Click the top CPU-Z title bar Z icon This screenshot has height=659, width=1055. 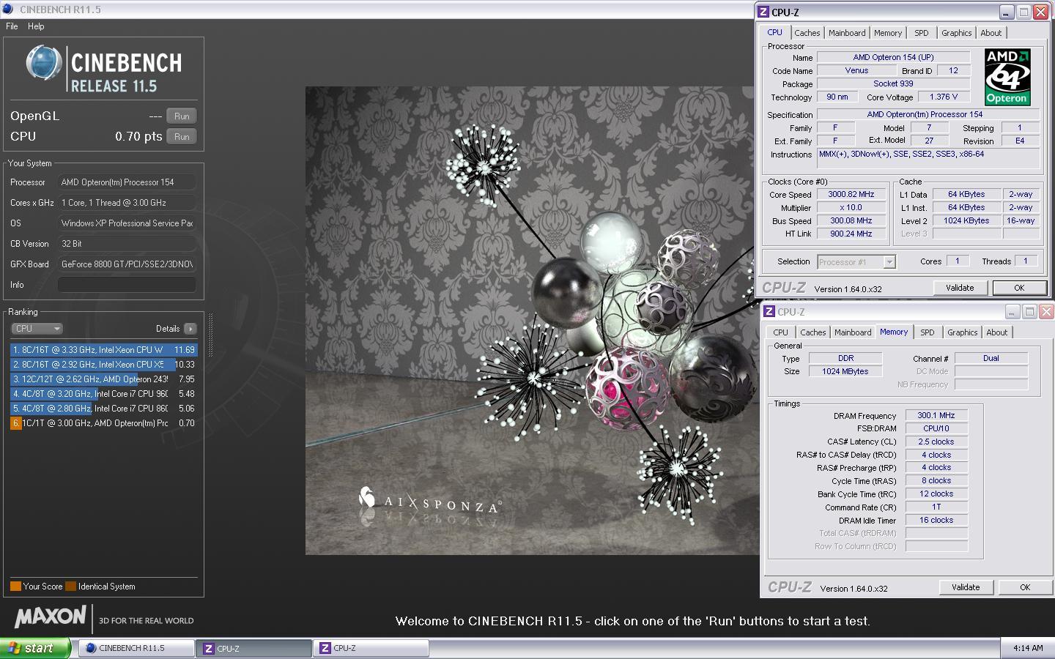pyautogui.click(x=763, y=12)
